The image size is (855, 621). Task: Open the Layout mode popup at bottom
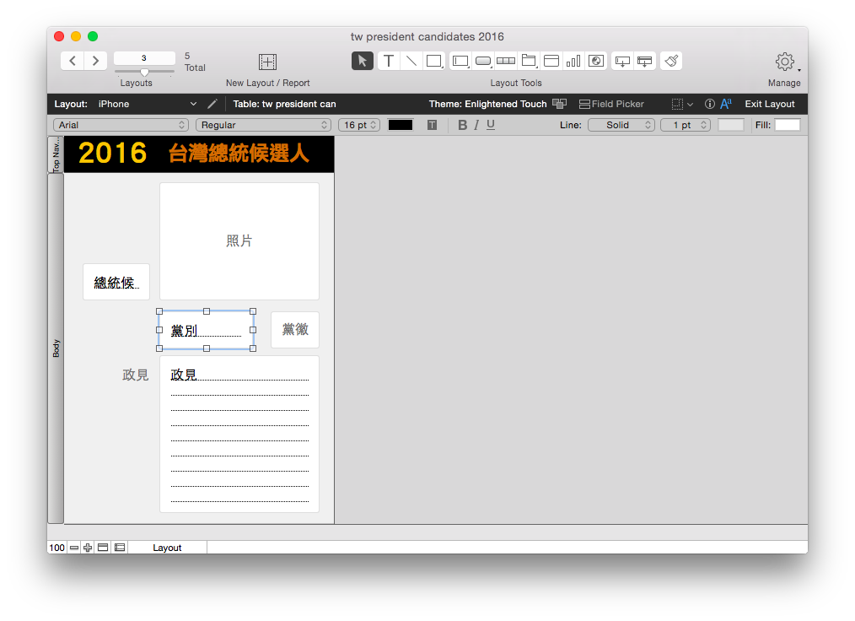(168, 548)
